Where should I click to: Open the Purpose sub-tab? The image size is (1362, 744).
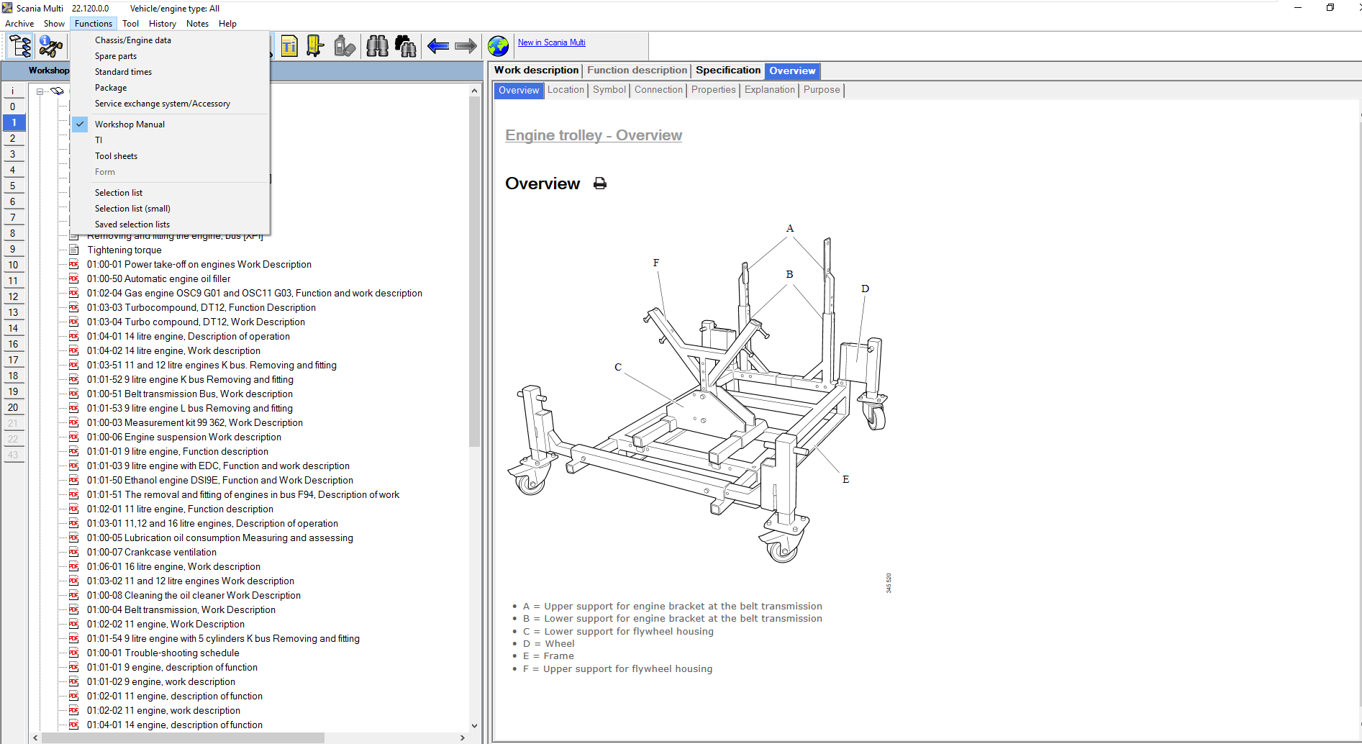pos(822,90)
